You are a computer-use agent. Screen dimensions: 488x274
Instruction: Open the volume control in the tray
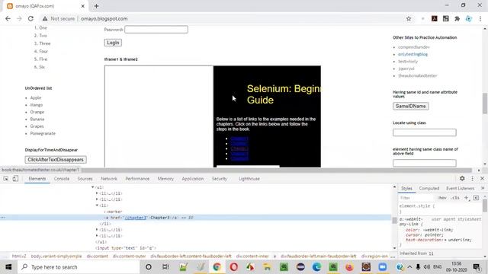427,267
